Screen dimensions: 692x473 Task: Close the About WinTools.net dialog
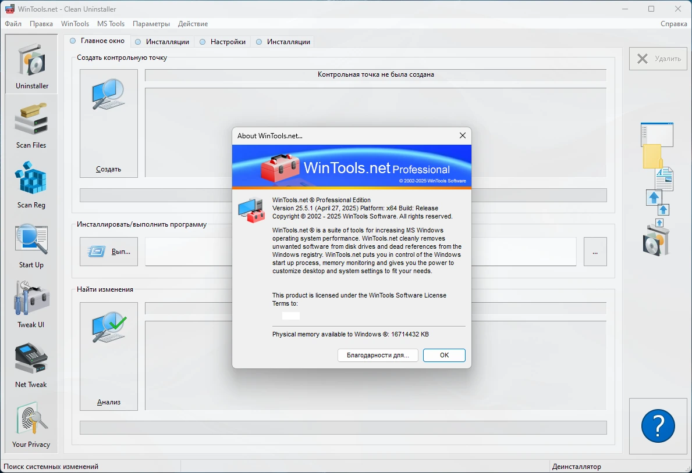point(463,135)
